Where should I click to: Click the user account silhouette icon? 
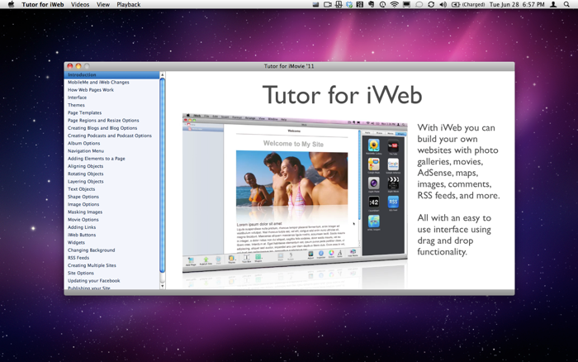pos(553,4)
